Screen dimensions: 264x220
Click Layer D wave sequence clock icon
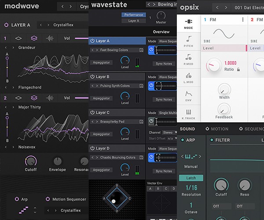pos(151,157)
